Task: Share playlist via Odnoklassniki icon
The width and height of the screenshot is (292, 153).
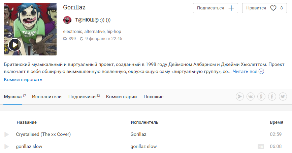Action: tap(261, 97)
